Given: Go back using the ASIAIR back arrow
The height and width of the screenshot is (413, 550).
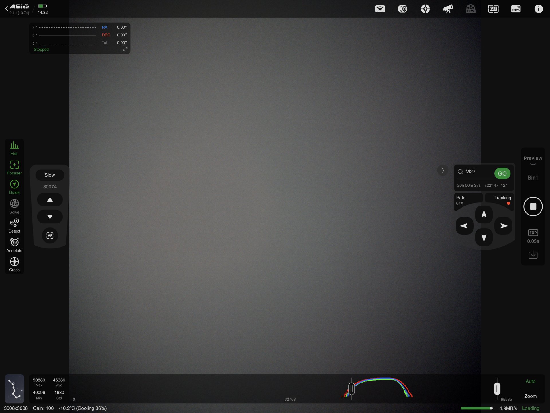Looking at the screenshot, I should [x=7, y=9].
